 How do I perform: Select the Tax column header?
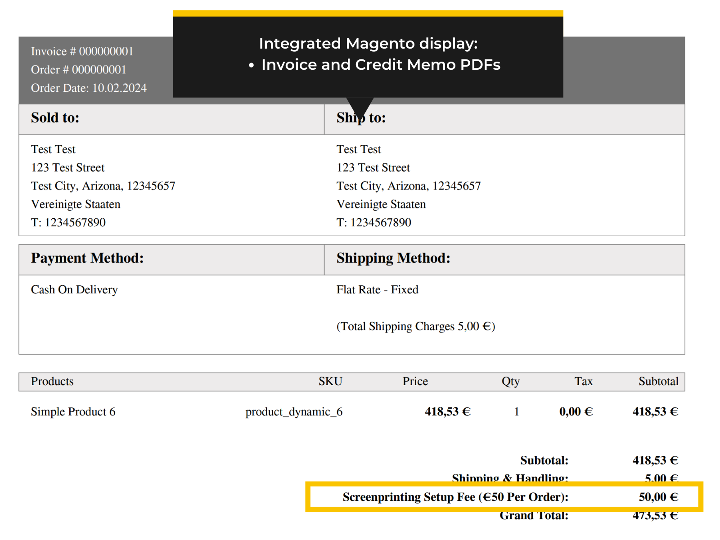583,382
